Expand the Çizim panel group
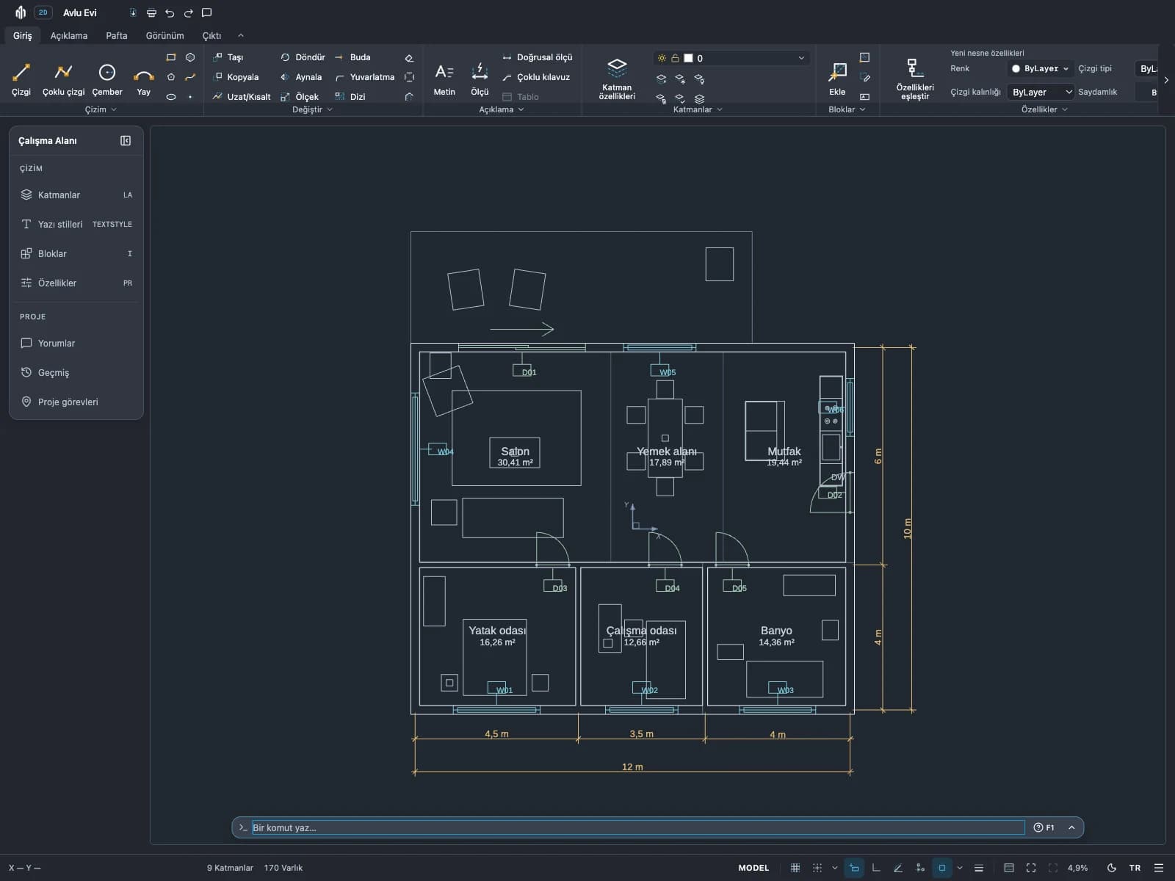This screenshot has width=1175, height=881. tap(101, 109)
